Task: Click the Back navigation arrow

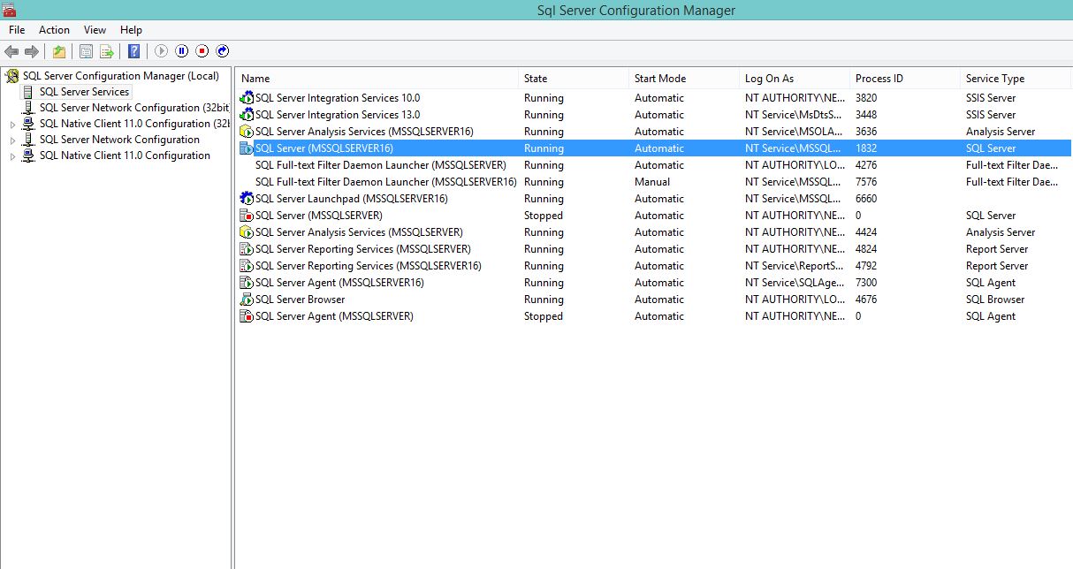Action: pyautogui.click(x=11, y=51)
